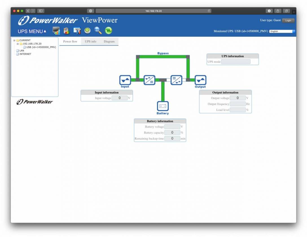Click the DC-to-AC inverter icon
Screen dimensions: 307x237
pyautogui.click(x=176, y=80)
